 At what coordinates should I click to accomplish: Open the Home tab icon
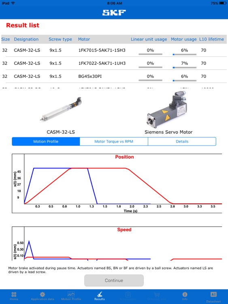(14, 295)
